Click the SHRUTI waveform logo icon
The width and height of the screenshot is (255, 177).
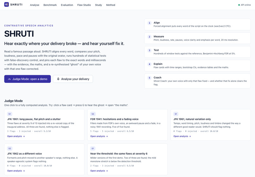[7, 4]
